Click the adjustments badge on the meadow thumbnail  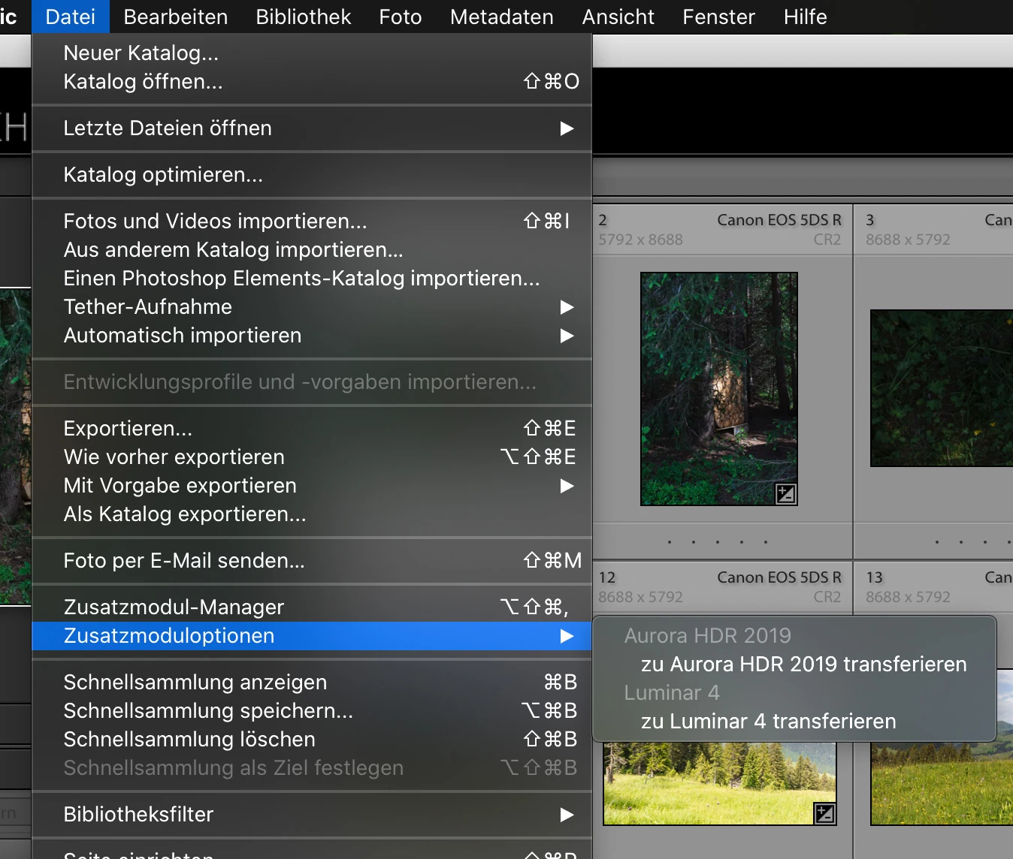824,813
